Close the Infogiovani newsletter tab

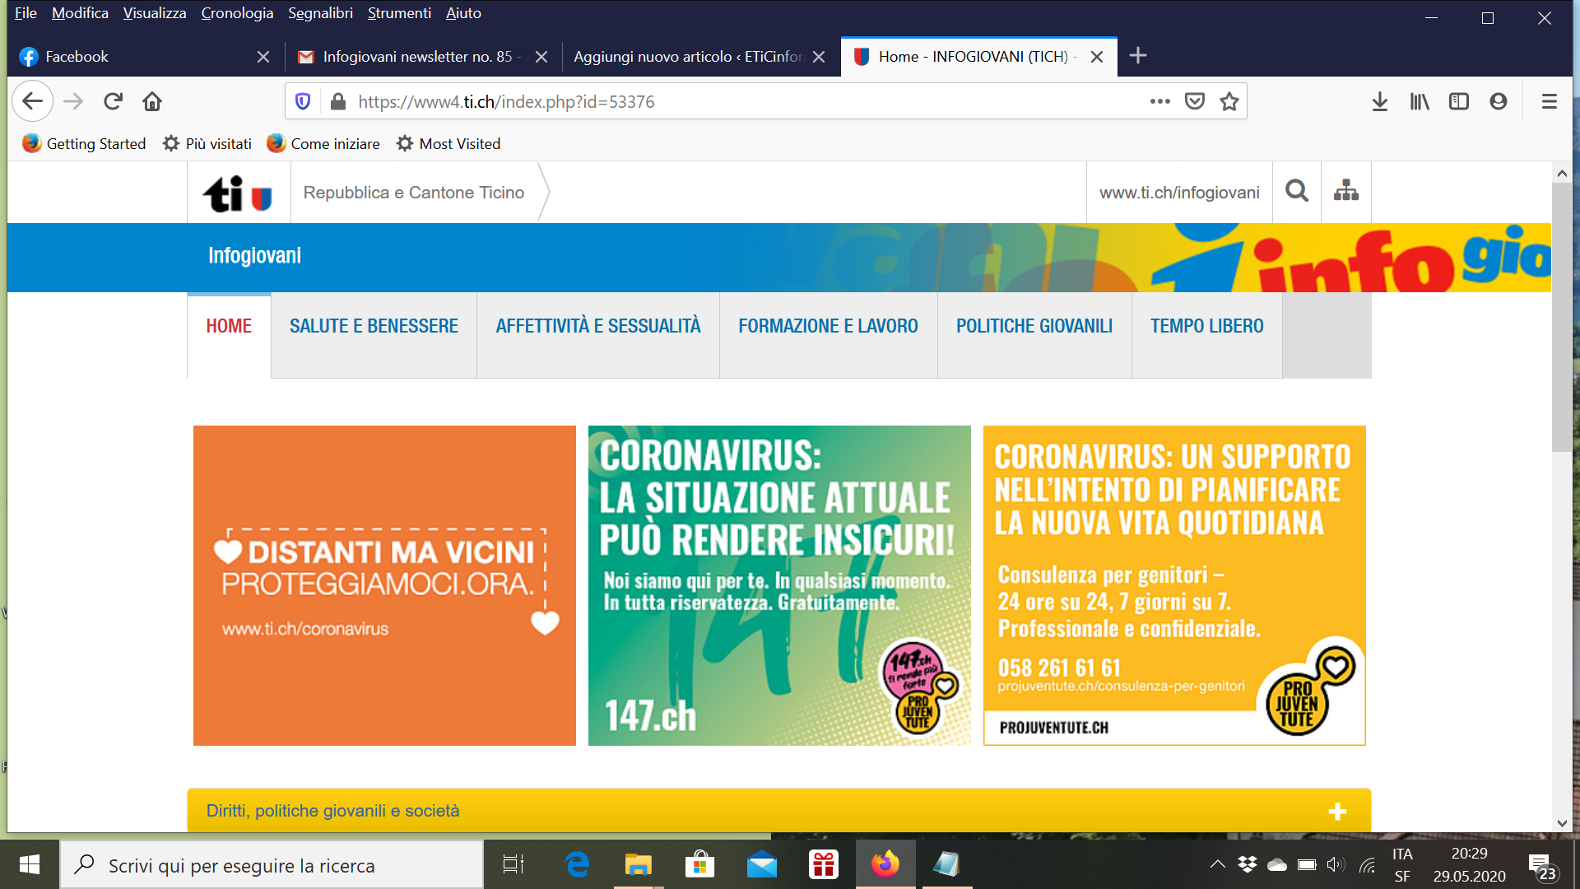tap(541, 57)
